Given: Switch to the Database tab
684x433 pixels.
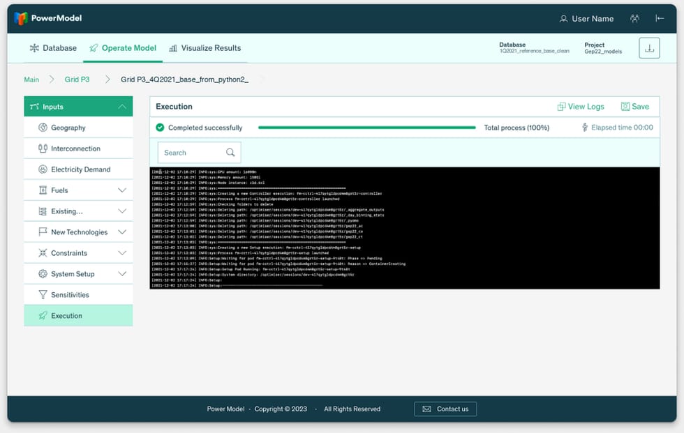Looking at the screenshot, I should point(53,48).
